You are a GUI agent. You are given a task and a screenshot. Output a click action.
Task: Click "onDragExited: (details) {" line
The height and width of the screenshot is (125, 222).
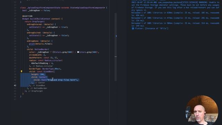pyautogui.click(x=41, y=33)
